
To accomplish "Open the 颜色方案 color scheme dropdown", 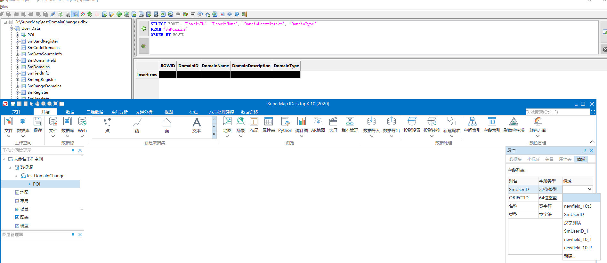I will point(538,136).
